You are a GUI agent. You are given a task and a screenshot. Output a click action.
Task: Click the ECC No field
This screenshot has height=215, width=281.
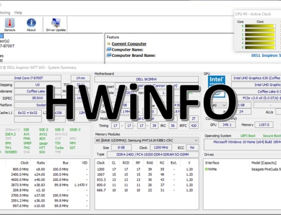tap(192, 148)
